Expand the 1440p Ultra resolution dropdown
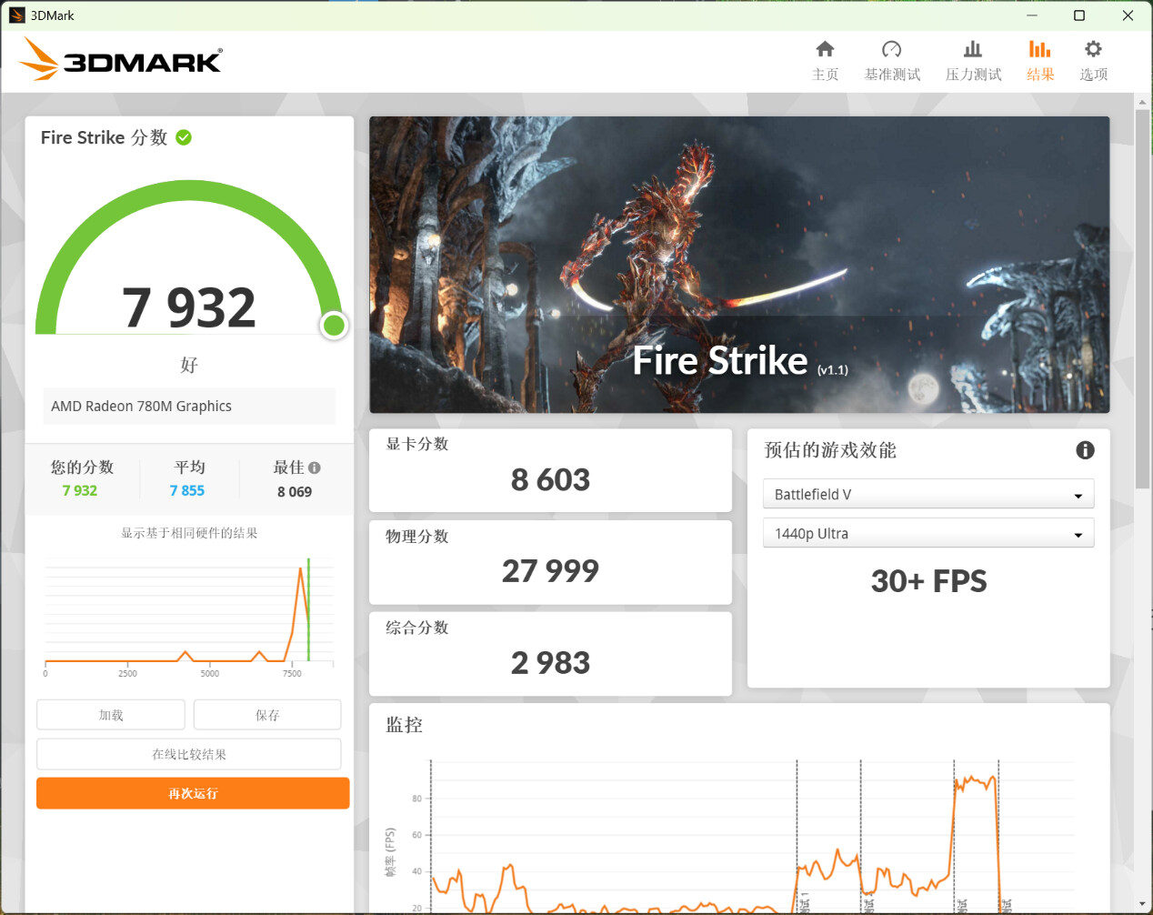This screenshot has height=915, width=1153. coord(927,534)
